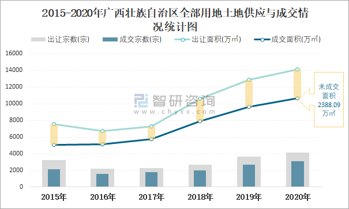This screenshot has width=349, height=209.
Task: Click the gray 出让宗数 legend swatch
Action: click(x=38, y=39)
